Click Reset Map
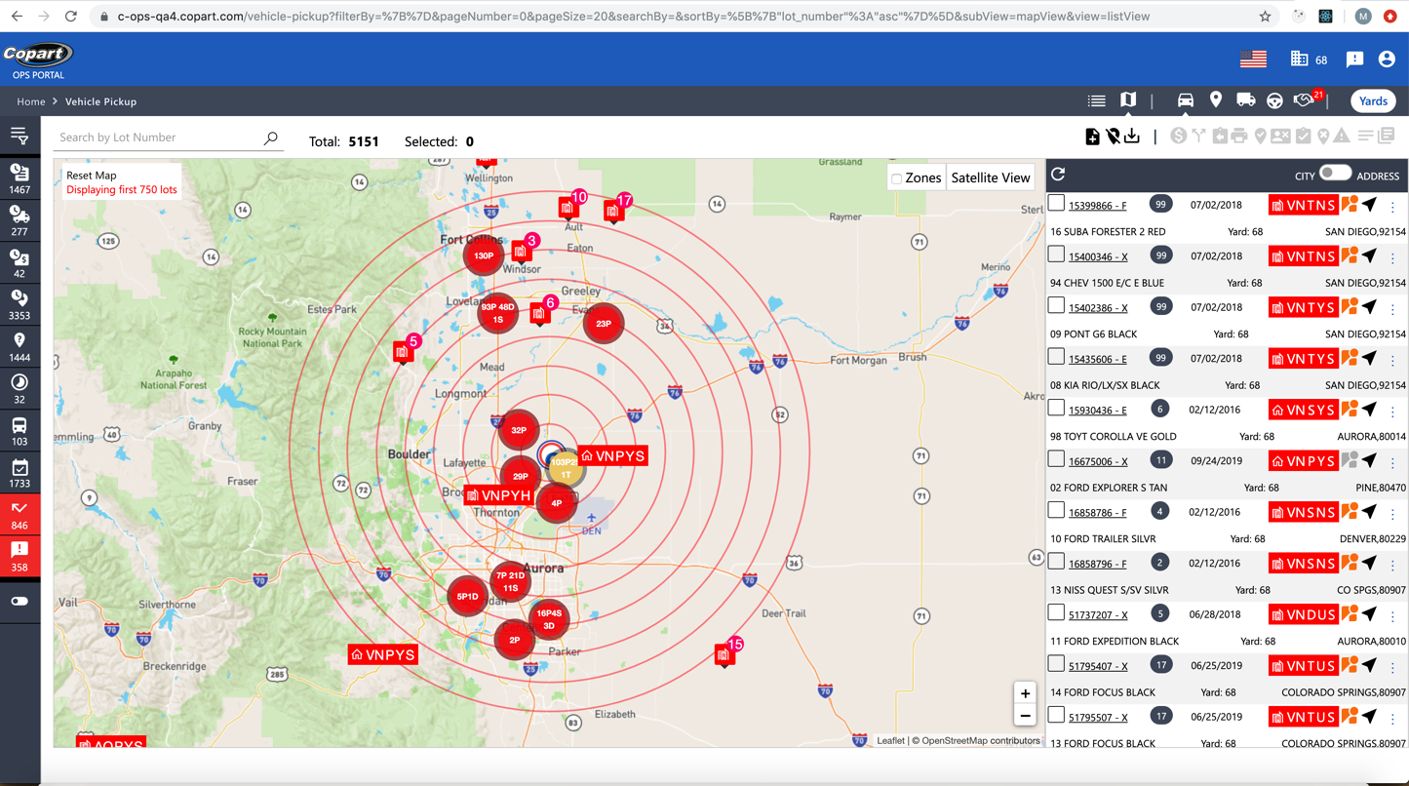The width and height of the screenshot is (1409, 786). [x=92, y=176]
